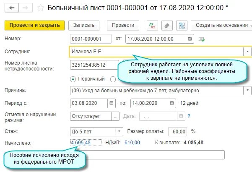Viewport: 252px width, 172px height.
Task: Show Дт/Кт postings for the document
Action: coord(152,26)
